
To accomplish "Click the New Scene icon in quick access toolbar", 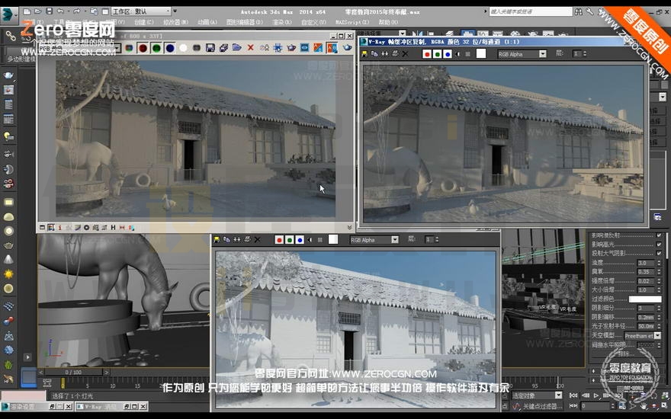I will (27, 11).
